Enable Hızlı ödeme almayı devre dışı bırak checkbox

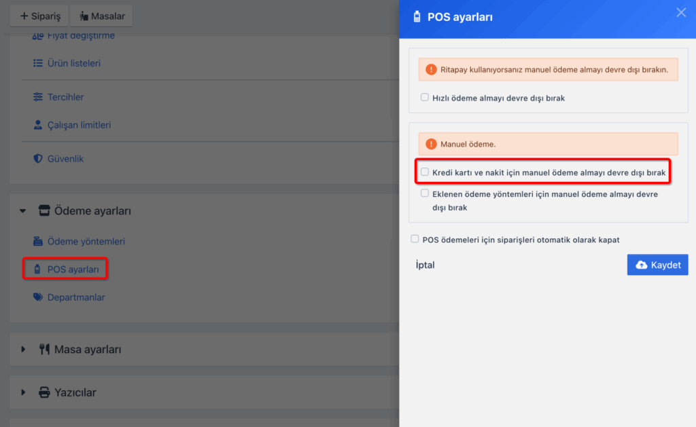[x=425, y=98]
